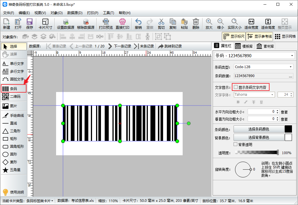
Task: Choose the 多行文字 multi-line text tool
Action: (x=14, y=71)
